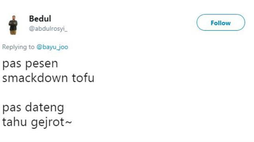Image resolution: width=254 pixels, height=142 pixels.
Task: Click the 'pas' before 'dateng'
Action: click(12, 108)
